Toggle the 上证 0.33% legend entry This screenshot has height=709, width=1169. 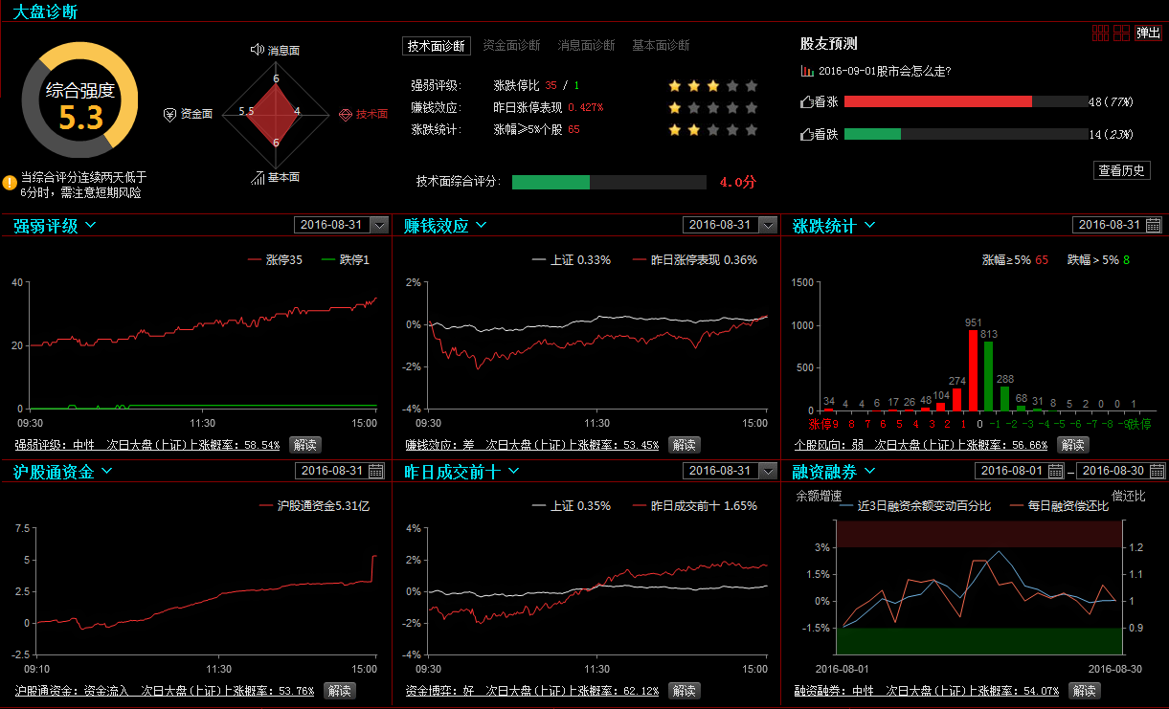(571, 259)
